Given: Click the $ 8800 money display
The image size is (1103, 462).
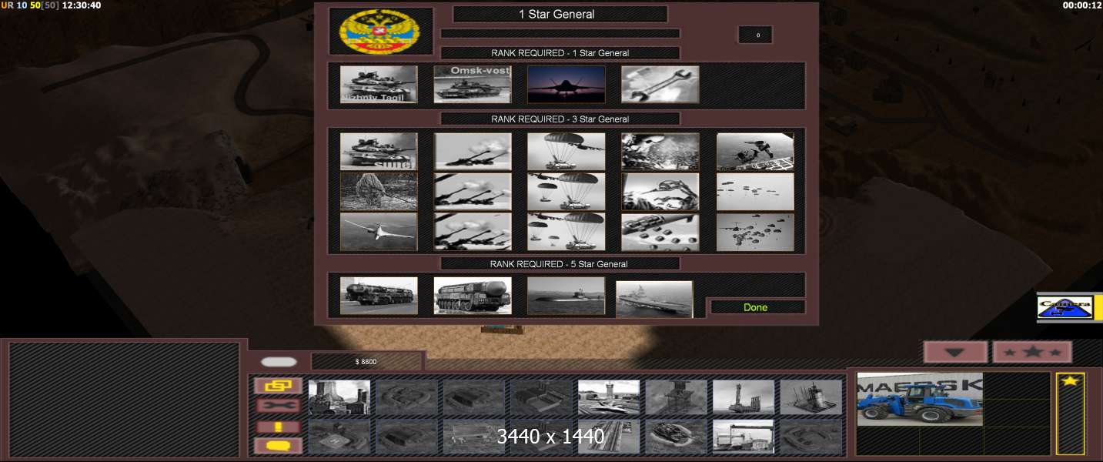Looking at the screenshot, I should coord(366,361).
